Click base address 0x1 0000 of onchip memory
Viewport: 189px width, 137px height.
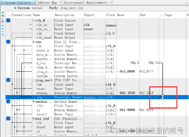(x=127, y=110)
